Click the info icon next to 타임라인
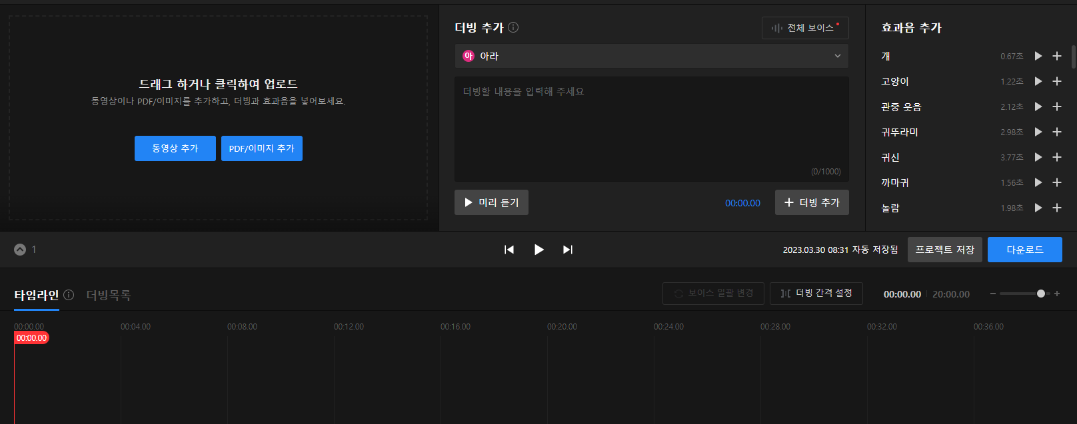 69,295
